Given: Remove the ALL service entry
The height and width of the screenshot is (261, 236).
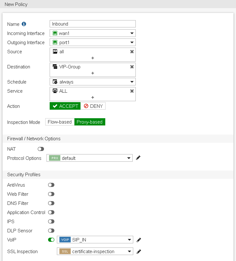Looking at the screenshot, I should (132, 91).
